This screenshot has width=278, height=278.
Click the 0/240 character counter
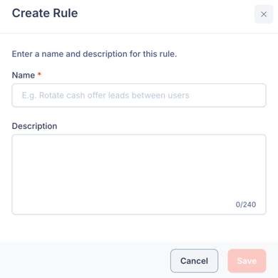coord(246,205)
